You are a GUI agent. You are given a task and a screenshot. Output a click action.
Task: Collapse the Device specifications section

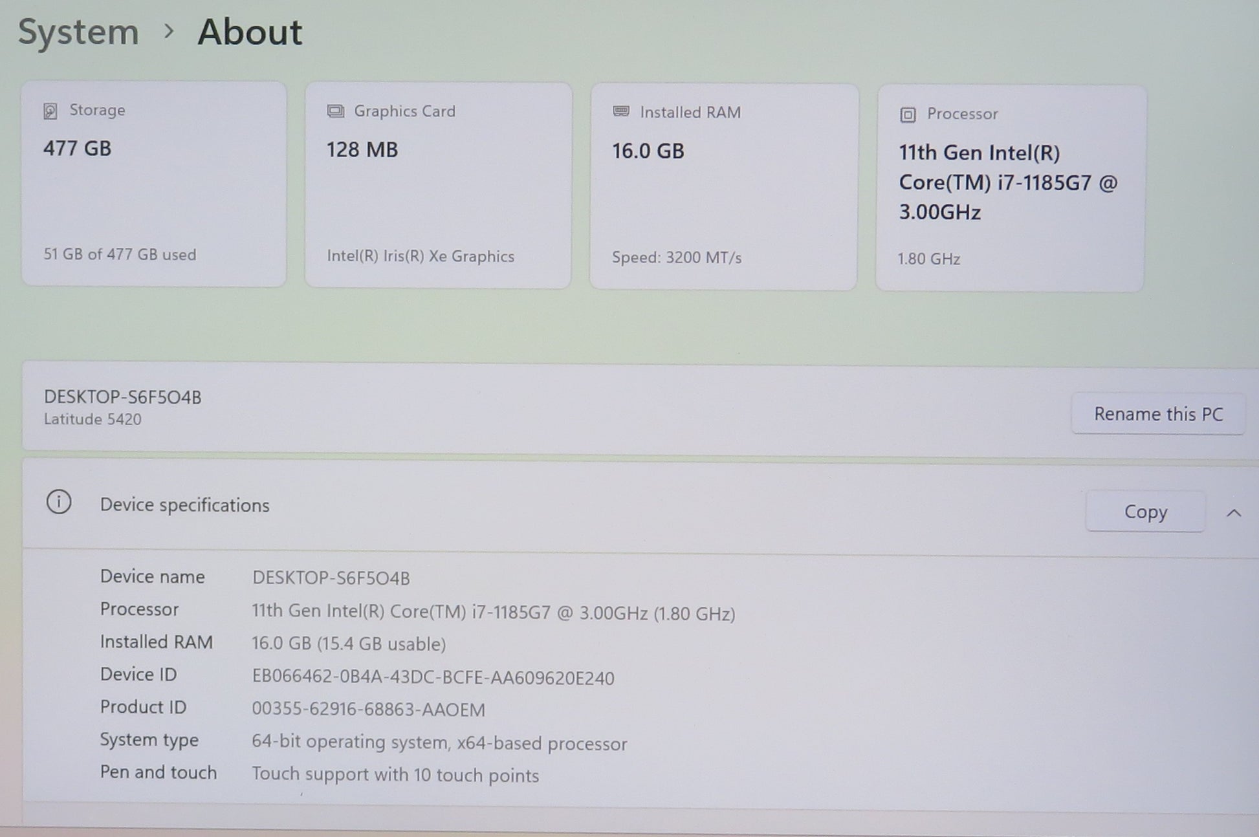click(1233, 513)
